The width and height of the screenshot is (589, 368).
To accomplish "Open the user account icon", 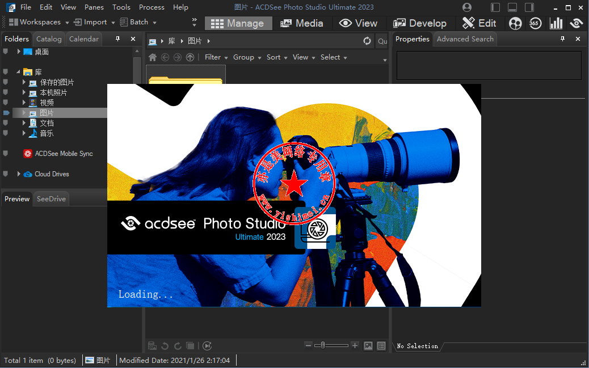I will coord(467,7).
